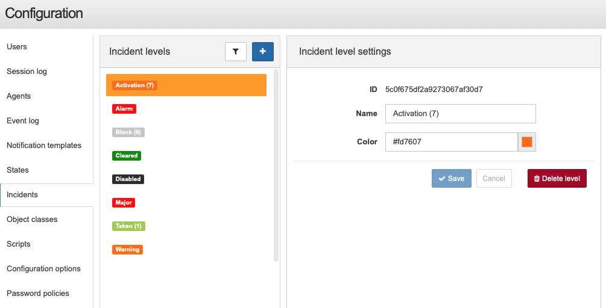The width and height of the screenshot is (606, 308).
Task: Save the incident level settings
Action: 452,179
